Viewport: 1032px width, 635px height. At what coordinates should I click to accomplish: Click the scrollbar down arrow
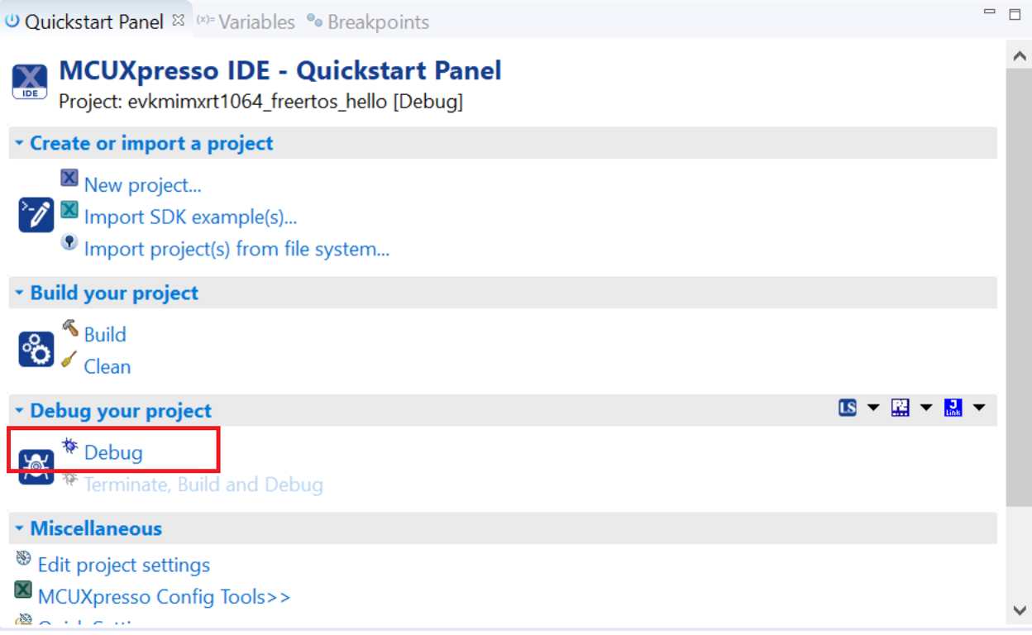tap(1019, 610)
